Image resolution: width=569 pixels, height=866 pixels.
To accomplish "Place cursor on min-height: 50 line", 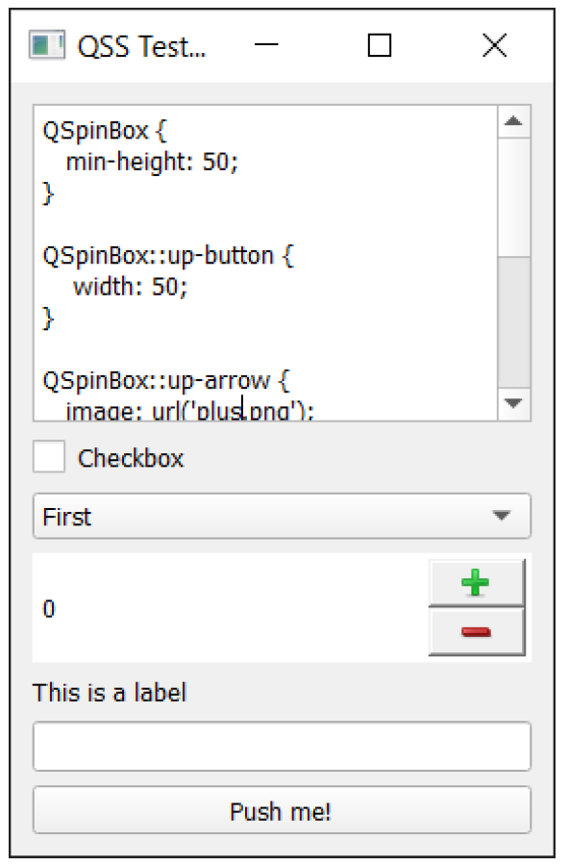I will coord(152,163).
